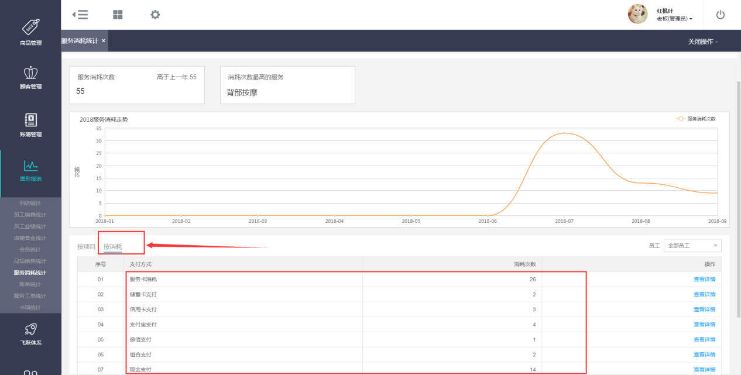Click 查看详情 for 信用卡支付 row
The height and width of the screenshot is (375, 741).
[x=704, y=309]
